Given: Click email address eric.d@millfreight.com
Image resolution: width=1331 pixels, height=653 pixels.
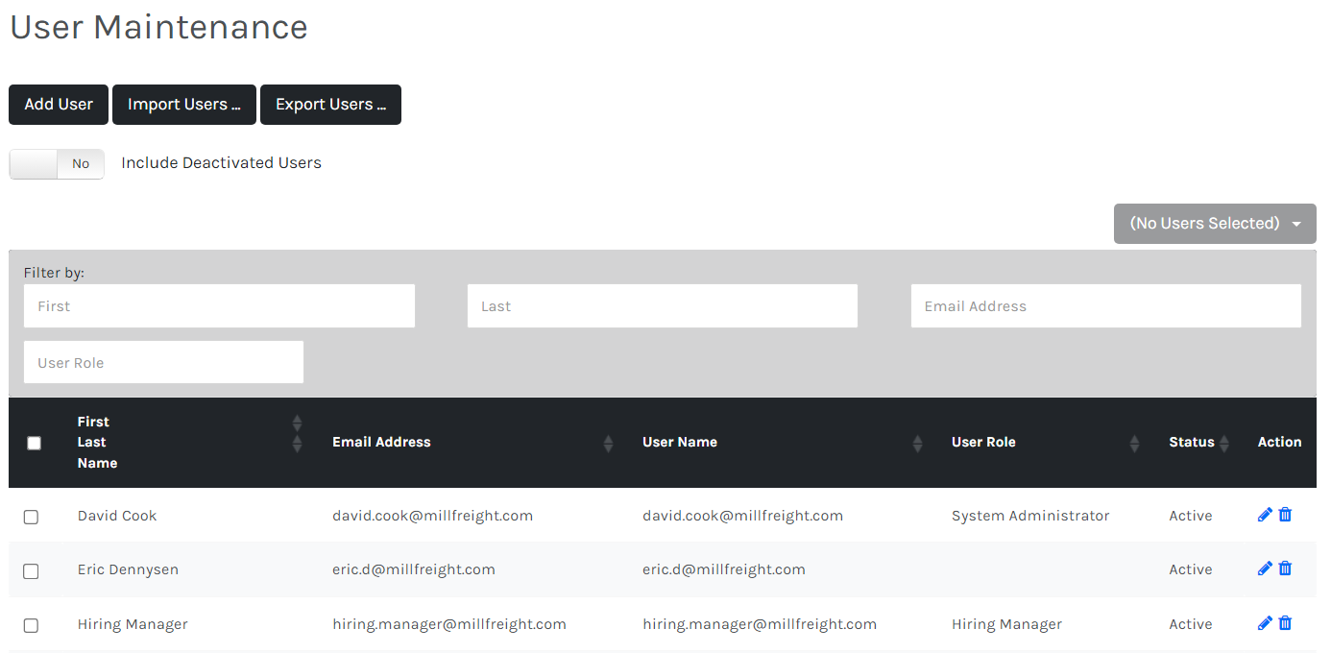Looking at the screenshot, I should coord(414,569).
